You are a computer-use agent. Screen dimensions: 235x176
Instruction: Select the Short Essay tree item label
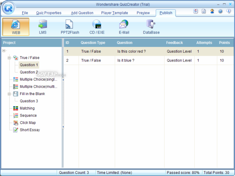tap(30, 130)
